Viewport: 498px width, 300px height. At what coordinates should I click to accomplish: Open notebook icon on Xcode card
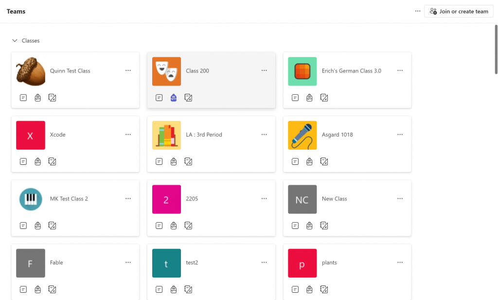pos(52,161)
